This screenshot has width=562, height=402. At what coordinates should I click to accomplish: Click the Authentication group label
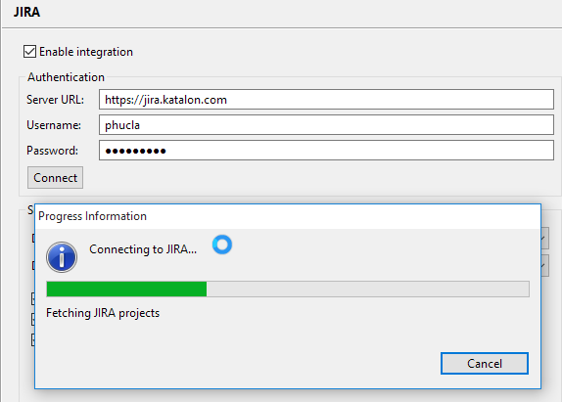pos(66,77)
